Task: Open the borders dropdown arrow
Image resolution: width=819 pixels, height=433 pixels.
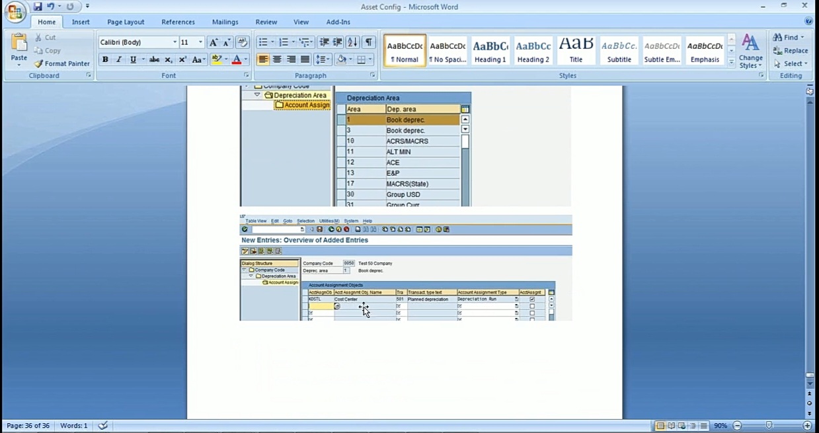Action: [370, 59]
